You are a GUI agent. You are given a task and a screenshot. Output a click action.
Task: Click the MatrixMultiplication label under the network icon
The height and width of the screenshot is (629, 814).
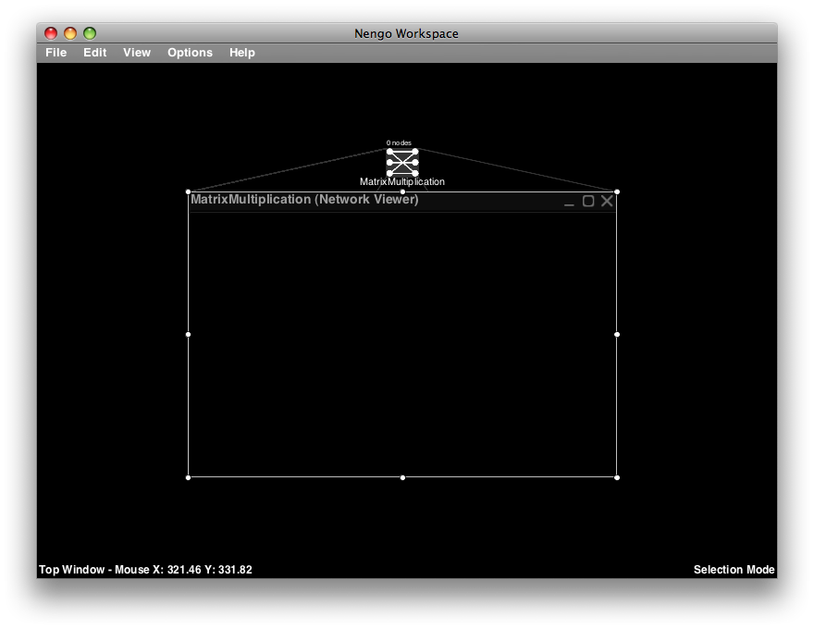click(402, 181)
